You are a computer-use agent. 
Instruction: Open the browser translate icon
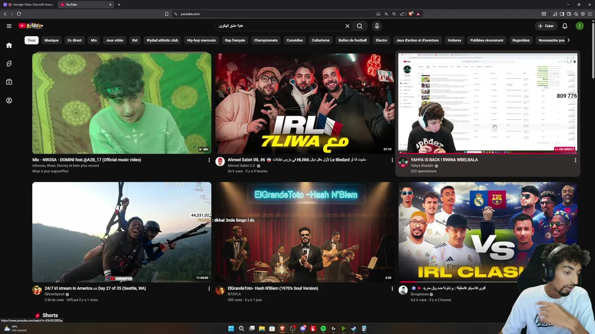[386, 14]
